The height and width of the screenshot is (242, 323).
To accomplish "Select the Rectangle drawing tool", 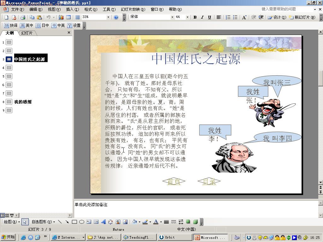I will [x=74, y=222].
